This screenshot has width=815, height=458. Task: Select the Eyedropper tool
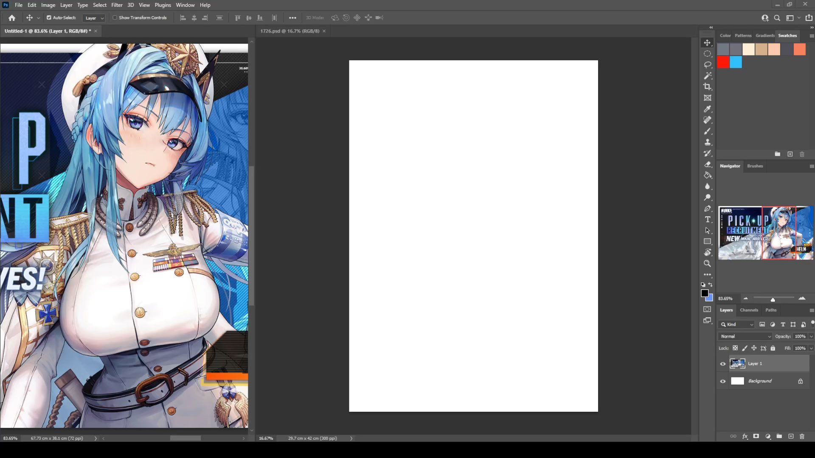[x=707, y=109]
